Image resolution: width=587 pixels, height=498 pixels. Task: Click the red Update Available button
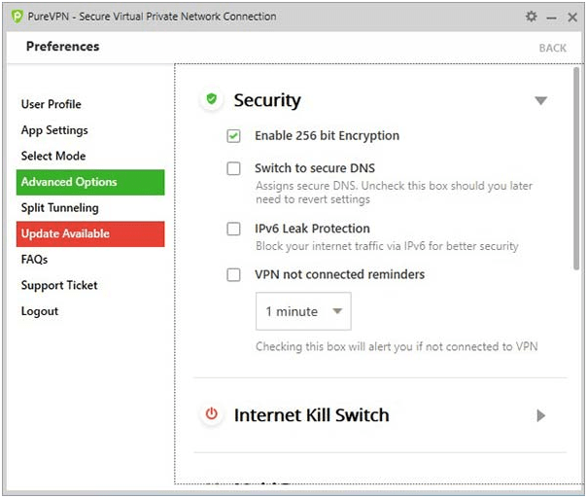coord(90,233)
